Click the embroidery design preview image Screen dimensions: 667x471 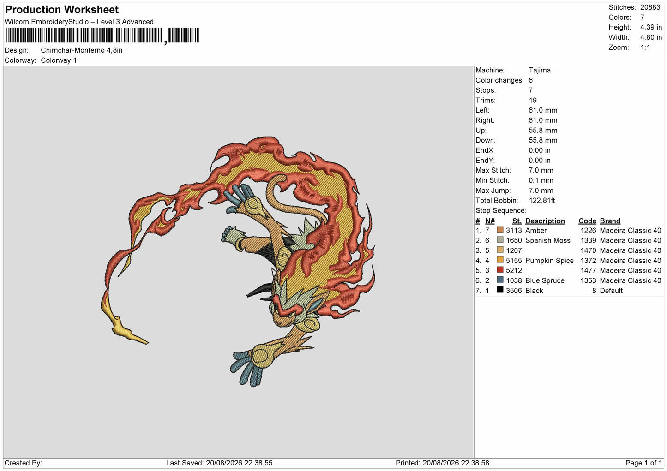[x=238, y=261]
